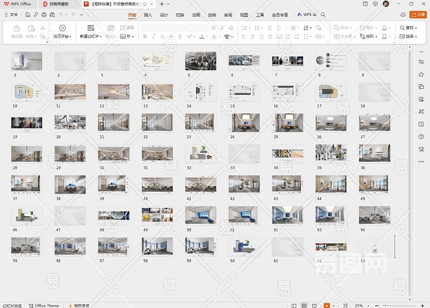The width and height of the screenshot is (430, 308).
Task: Switch to reading view in status bar
Action: click(x=313, y=305)
